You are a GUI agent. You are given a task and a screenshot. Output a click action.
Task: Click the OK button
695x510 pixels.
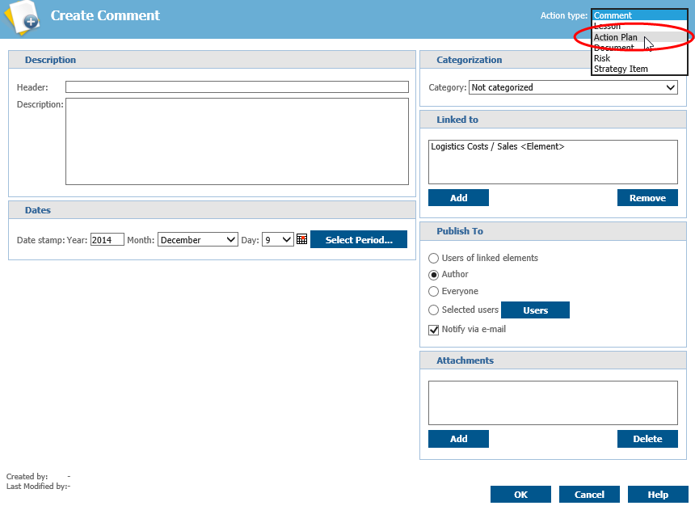click(x=520, y=495)
